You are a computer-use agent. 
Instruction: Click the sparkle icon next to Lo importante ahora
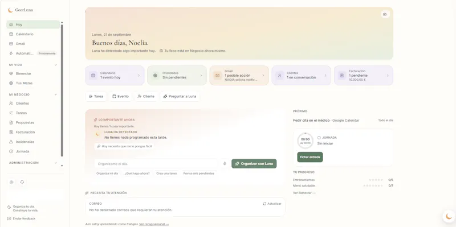[95, 119]
